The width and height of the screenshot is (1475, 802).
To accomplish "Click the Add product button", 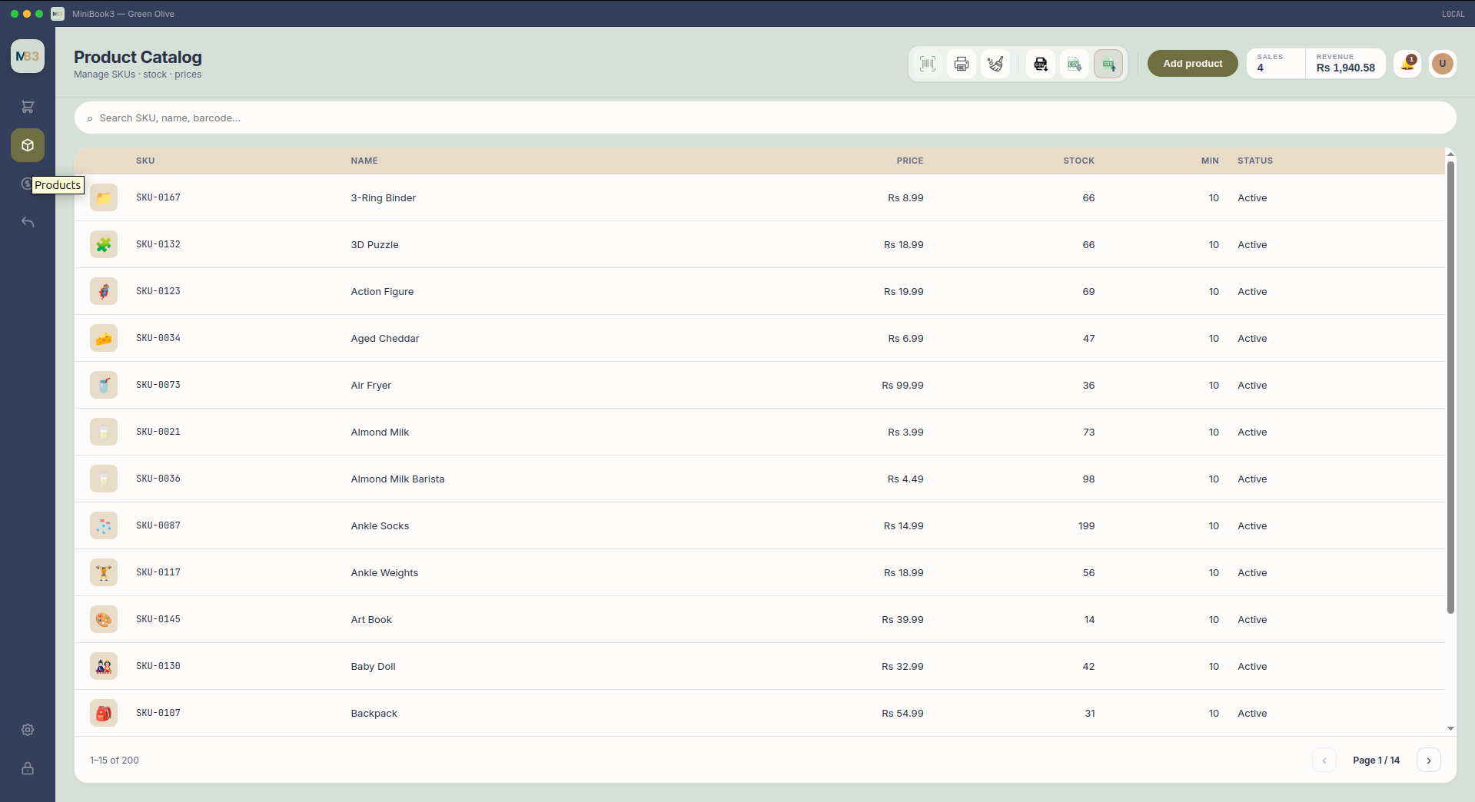I will click(1192, 64).
